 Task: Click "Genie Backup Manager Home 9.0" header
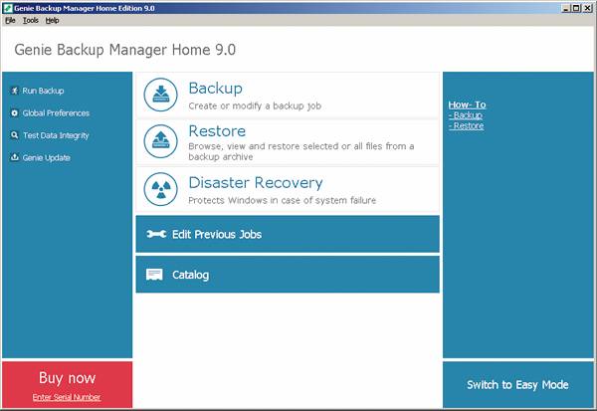(125, 50)
